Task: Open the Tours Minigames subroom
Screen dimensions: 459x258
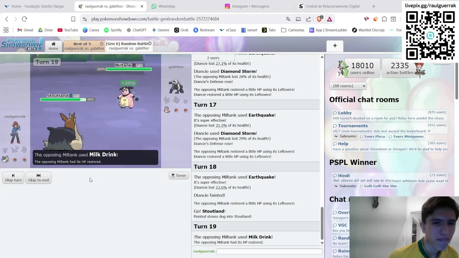Action: pyautogui.click(x=406, y=137)
